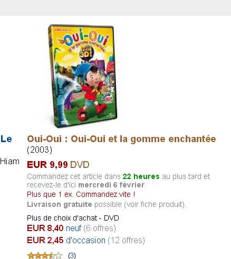Click the '(6 offres)' text
Viewport: 231px width, 259px height.
(x=100, y=228)
